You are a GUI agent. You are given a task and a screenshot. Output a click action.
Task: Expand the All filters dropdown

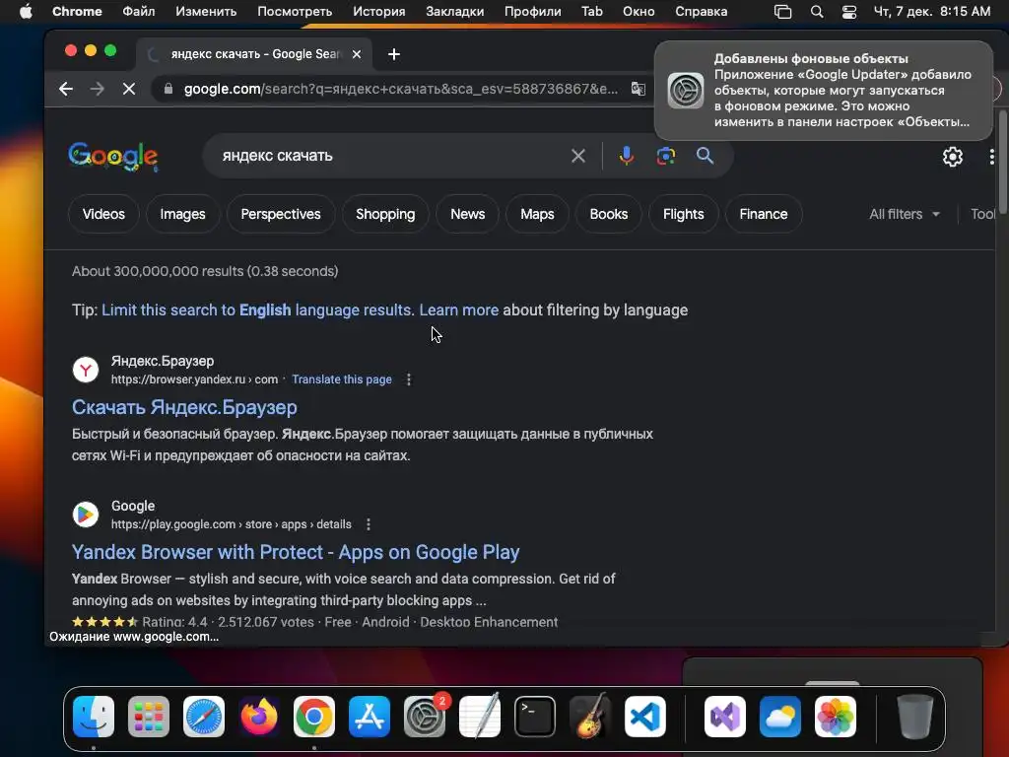point(905,214)
